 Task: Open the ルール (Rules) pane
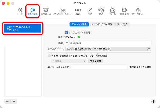[113, 11]
